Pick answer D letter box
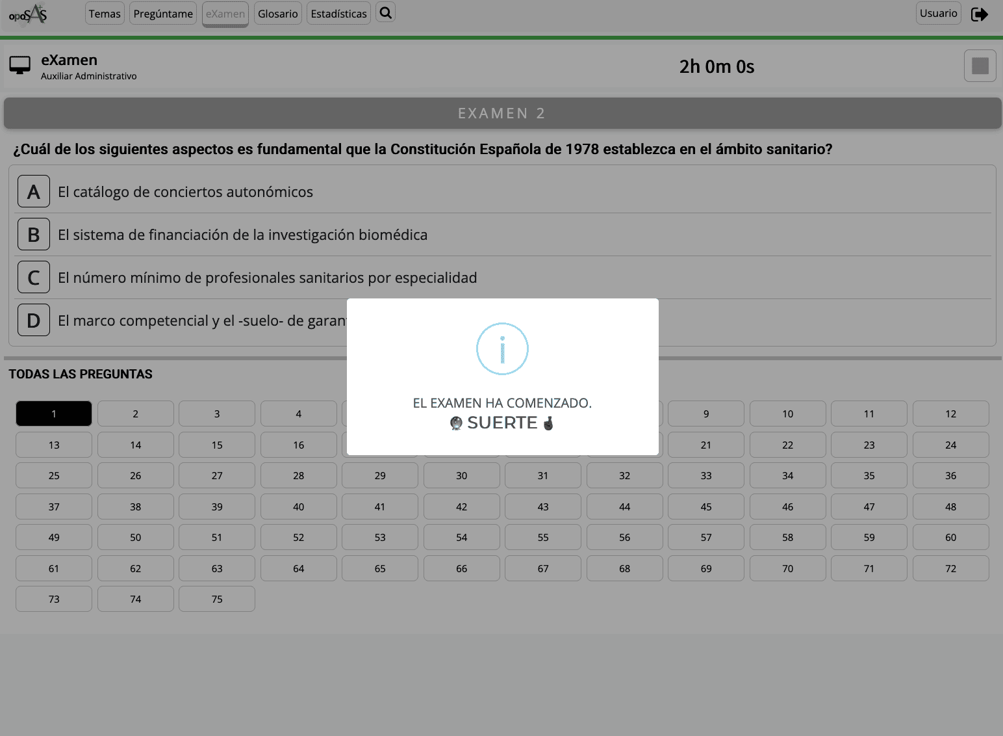The width and height of the screenshot is (1003, 736). click(34, 321)
